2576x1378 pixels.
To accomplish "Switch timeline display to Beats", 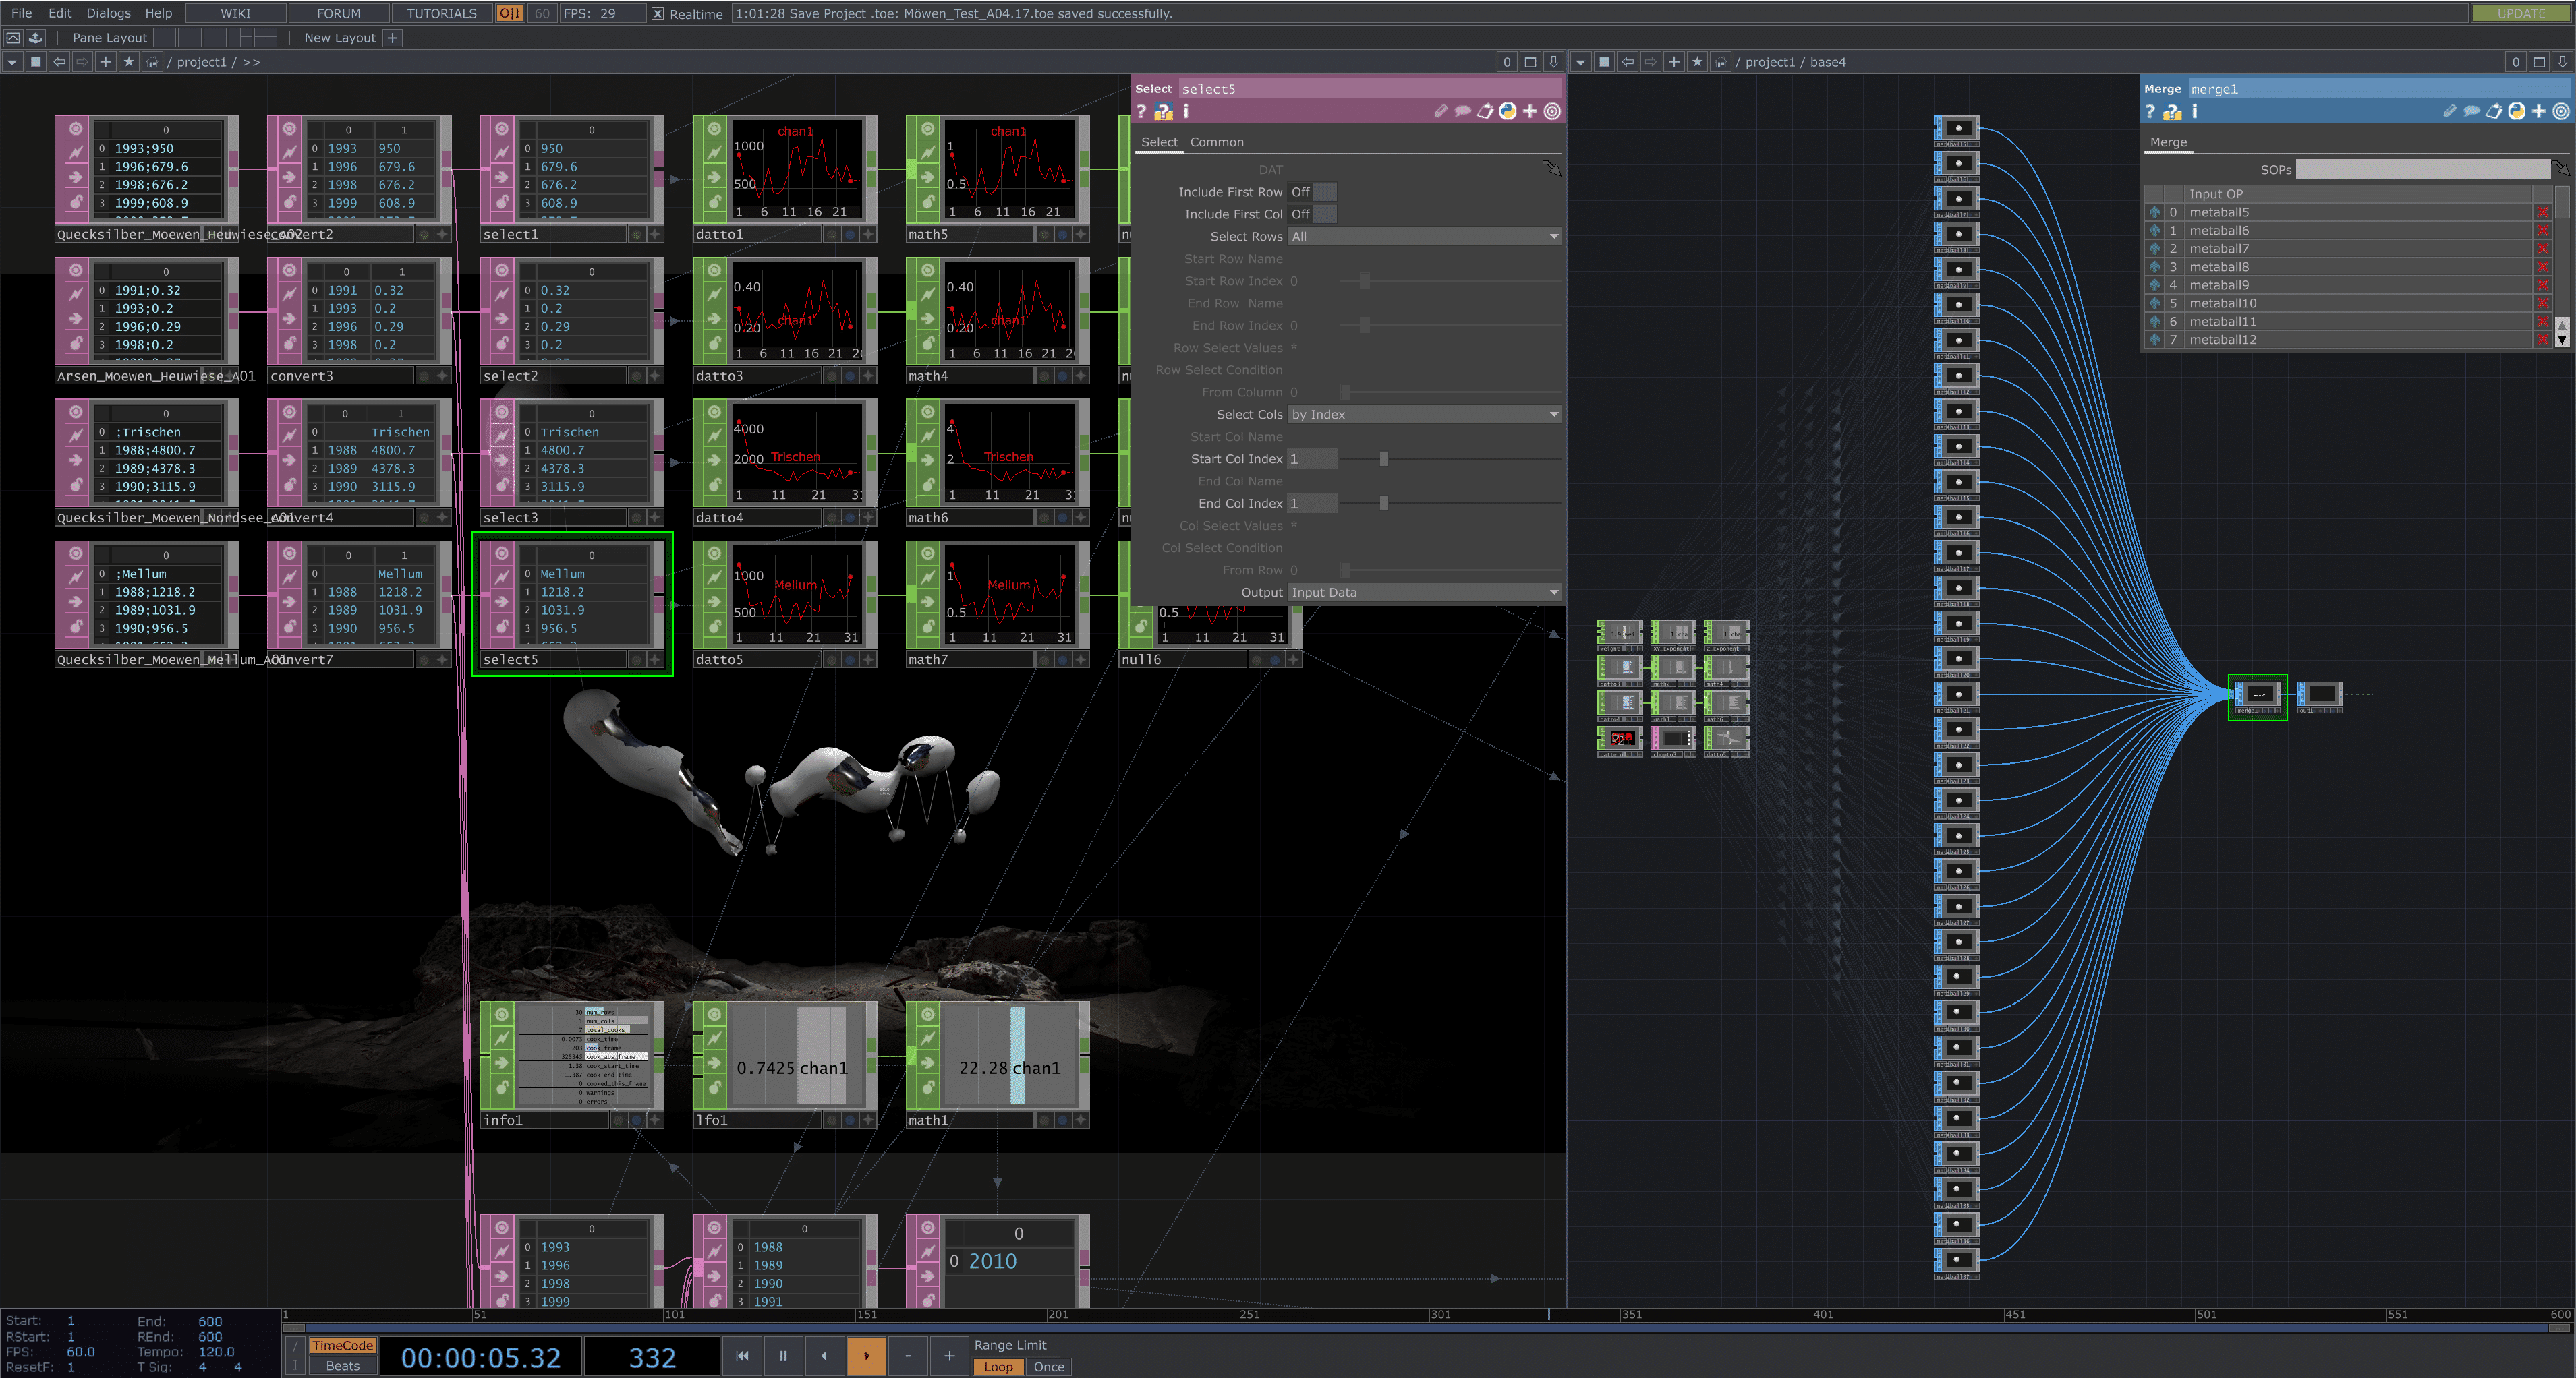I will pyautogui.click(x=342, y=1366).
